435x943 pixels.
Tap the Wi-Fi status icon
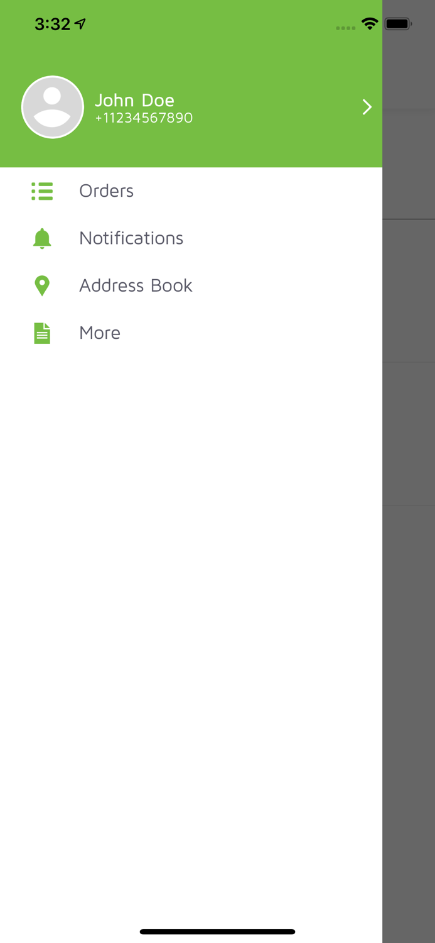tap(370, 25)
